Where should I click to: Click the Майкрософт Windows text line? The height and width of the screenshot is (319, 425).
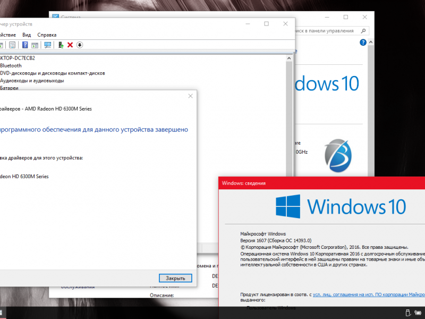(x=263, y=234)
